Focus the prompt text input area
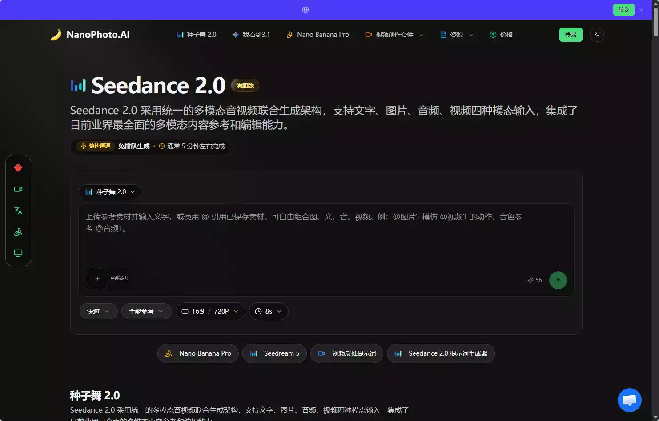The height and width of the screenshot is (421, 659). pyautogui.click(x=326, y=235)
